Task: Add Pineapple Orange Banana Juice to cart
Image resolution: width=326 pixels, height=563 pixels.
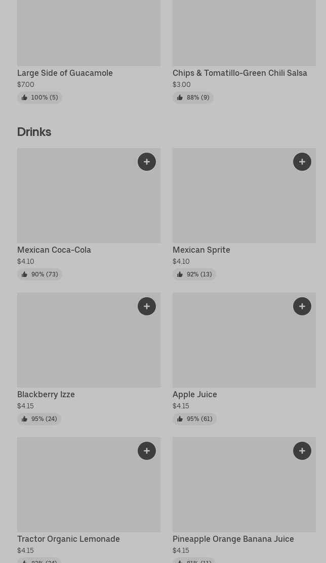Action: pos(302,451)
